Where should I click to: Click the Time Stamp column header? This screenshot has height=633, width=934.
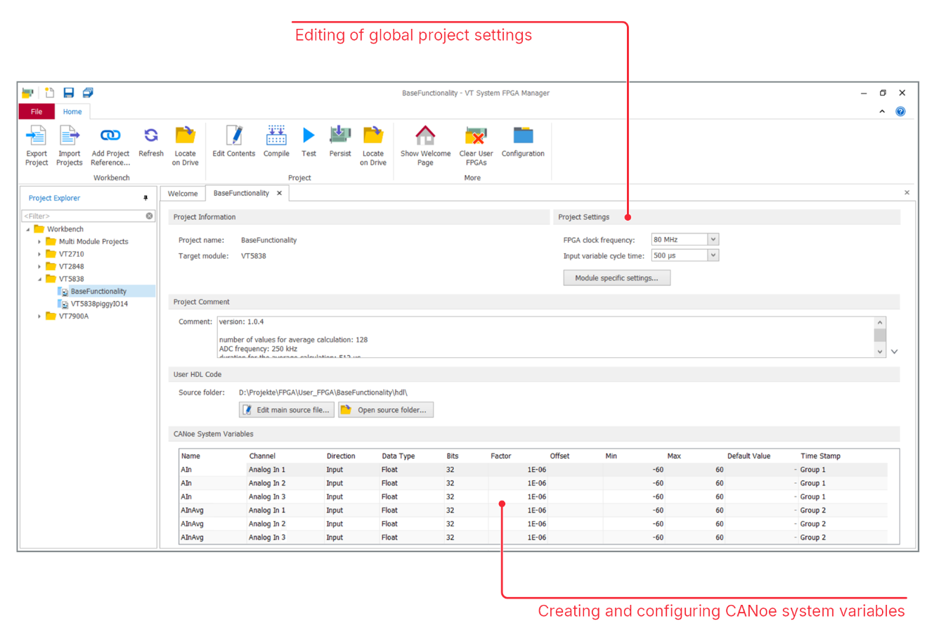[x=820, y=456]
